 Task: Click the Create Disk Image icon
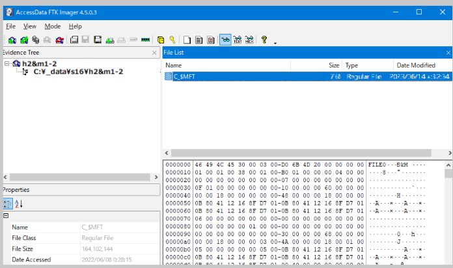click(74, 40)
